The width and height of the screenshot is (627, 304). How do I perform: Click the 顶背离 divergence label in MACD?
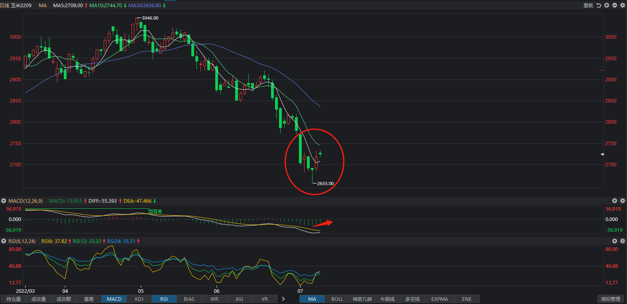coord(156,211)
